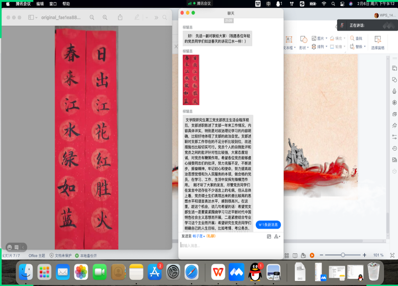The width and height of the screenshot is (398, 286).
Task: Open Tencent Meeting from the Dock
Action: pos(236,272)
